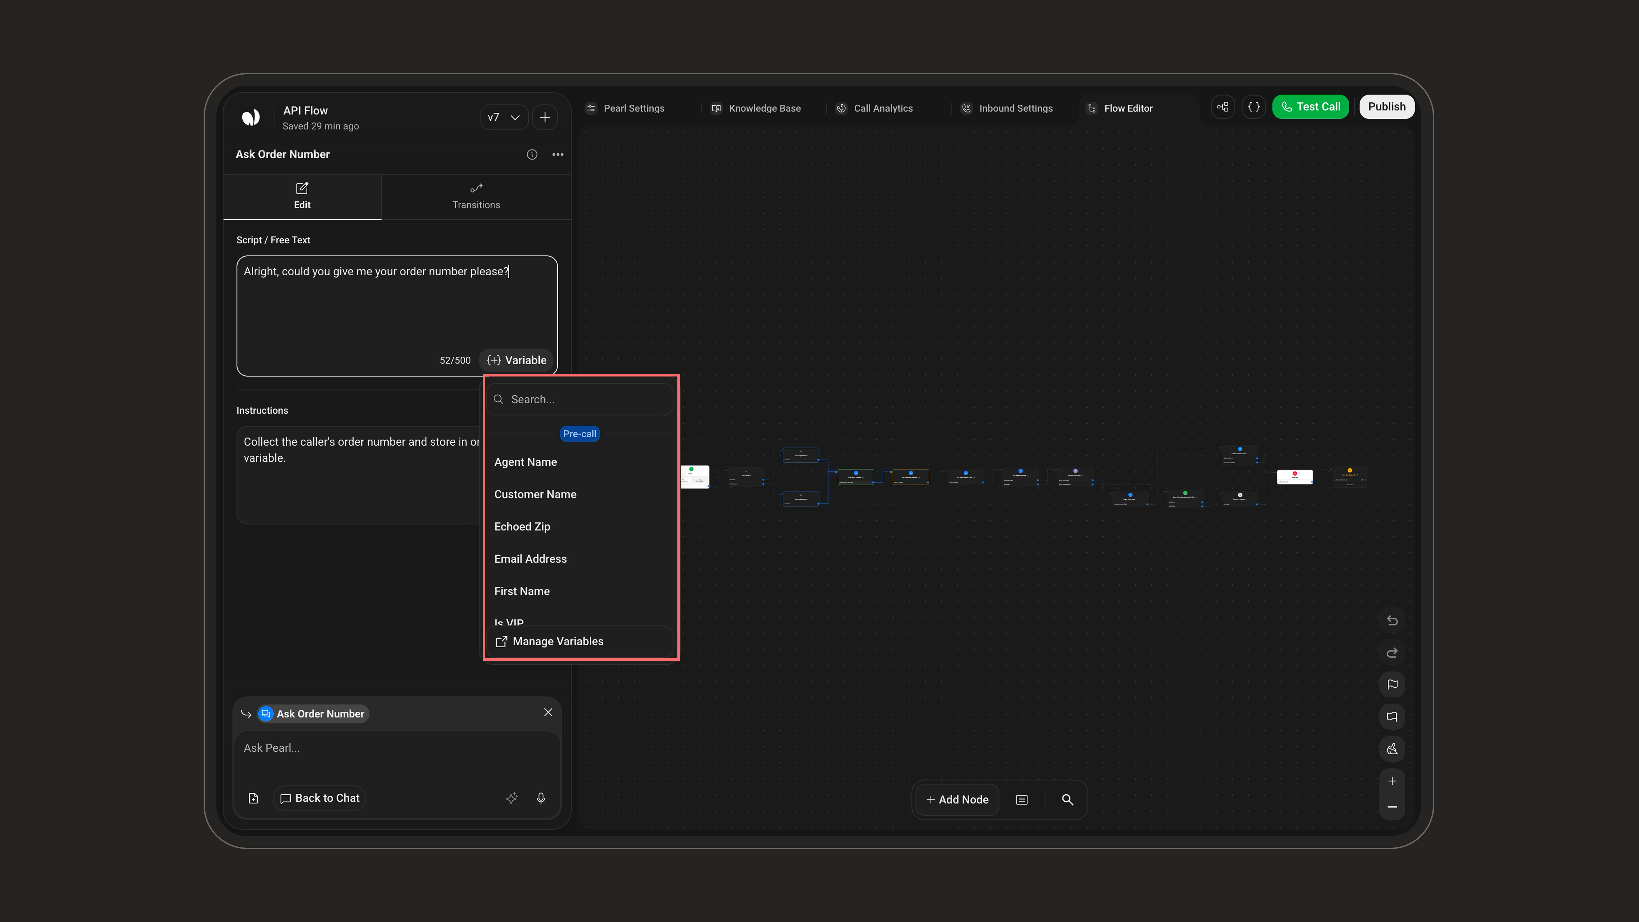The height and width of the screenshot is (922, 1639).
Task: Open node info icon next to Ask Order Number
Action: (x=532, y=155)
